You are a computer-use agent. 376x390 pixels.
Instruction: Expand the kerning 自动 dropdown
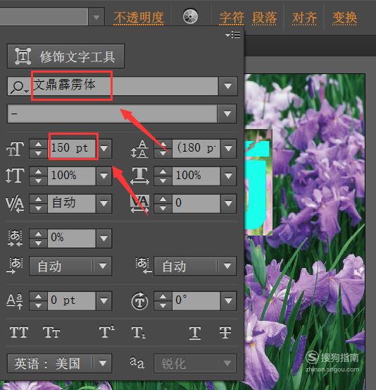104,203
